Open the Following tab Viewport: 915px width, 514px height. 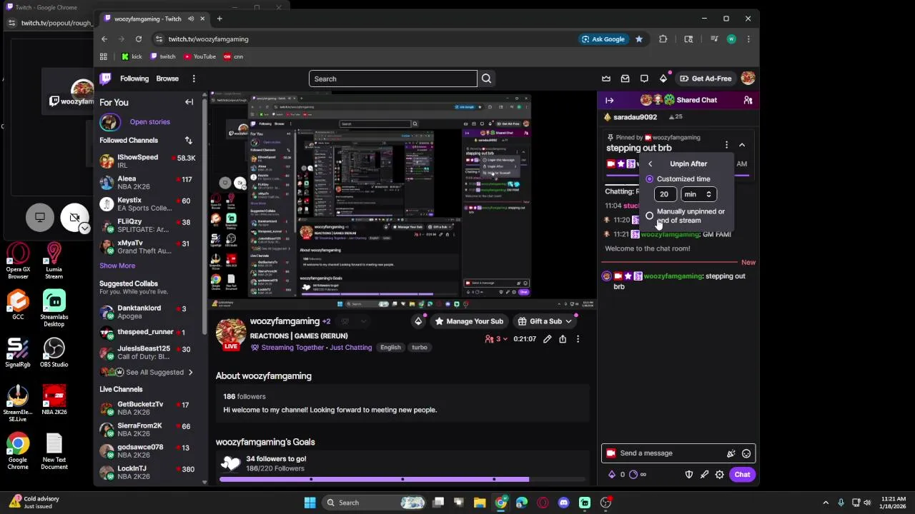134,79
